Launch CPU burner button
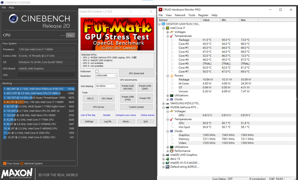The image size is (298, 180). coord(99,107)
